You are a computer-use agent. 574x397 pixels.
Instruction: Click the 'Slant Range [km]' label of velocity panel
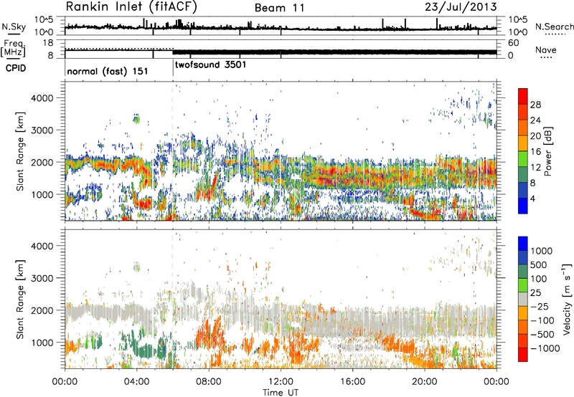point(20,299)
